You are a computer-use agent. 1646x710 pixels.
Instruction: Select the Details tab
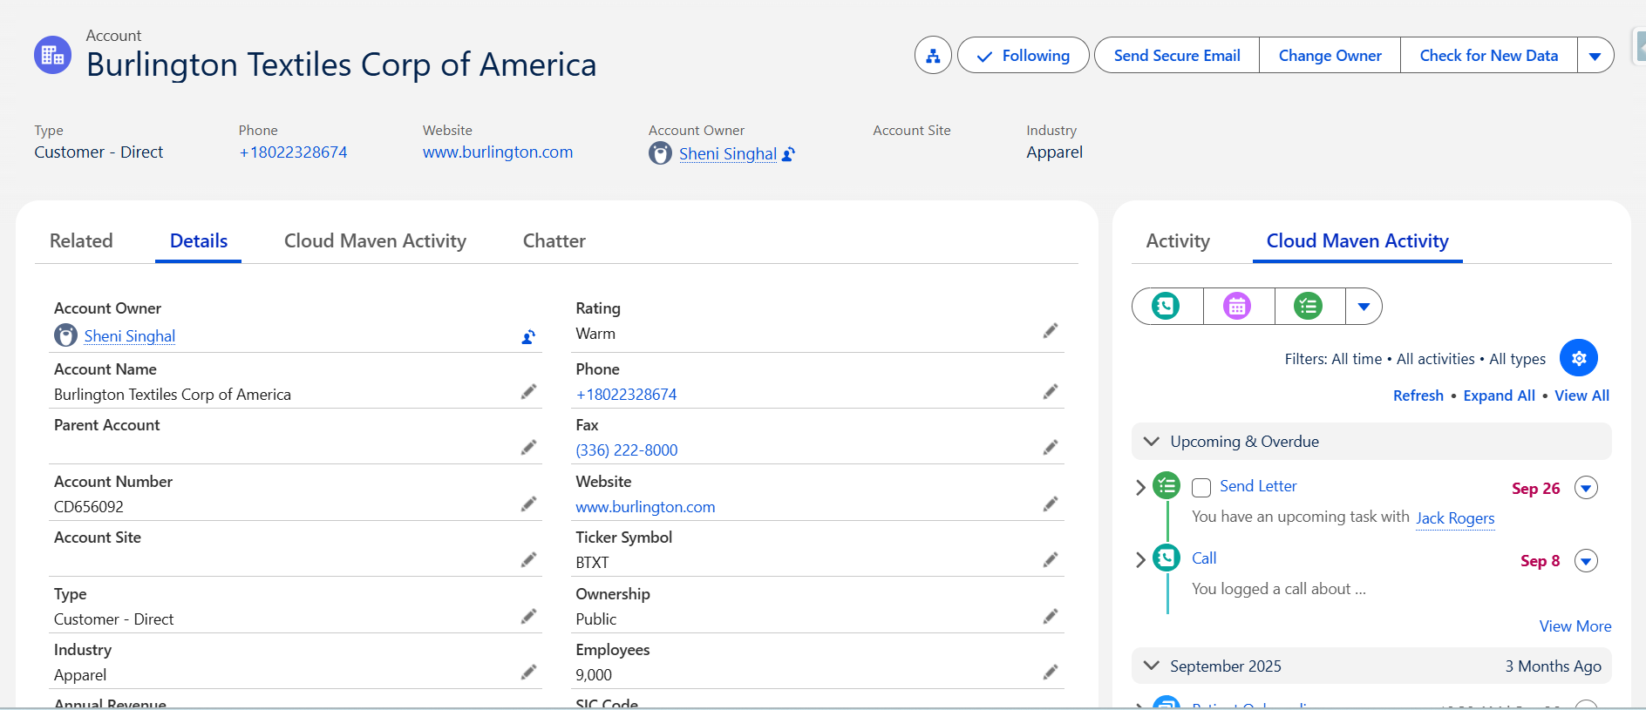(x=199, y=241)
